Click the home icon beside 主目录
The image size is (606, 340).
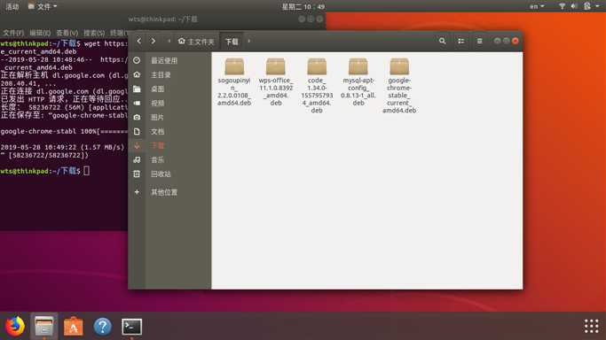137,74
